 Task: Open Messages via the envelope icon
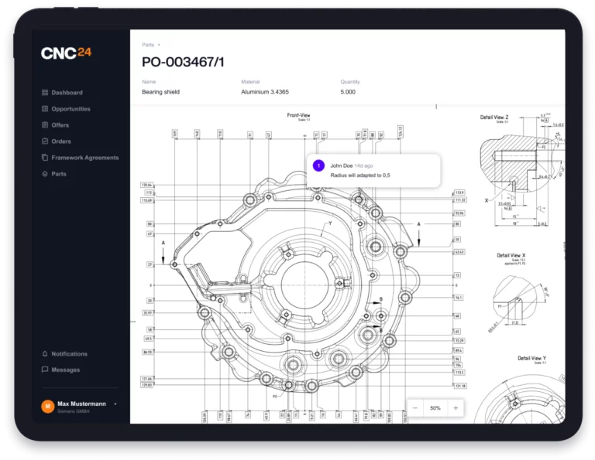[x=45, y=370]
